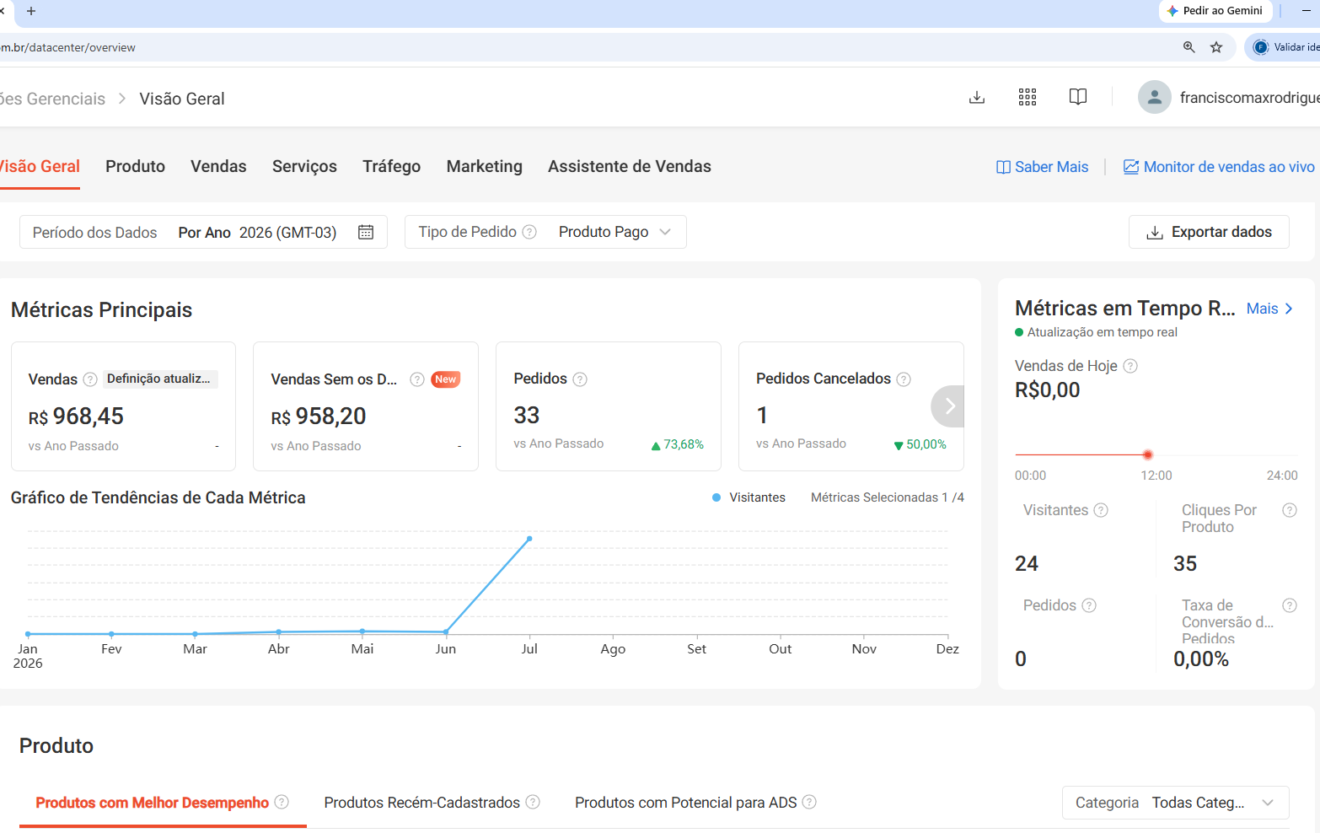
Task: Open the Assistente de Vendas tab
Action: tap(630, 166)
